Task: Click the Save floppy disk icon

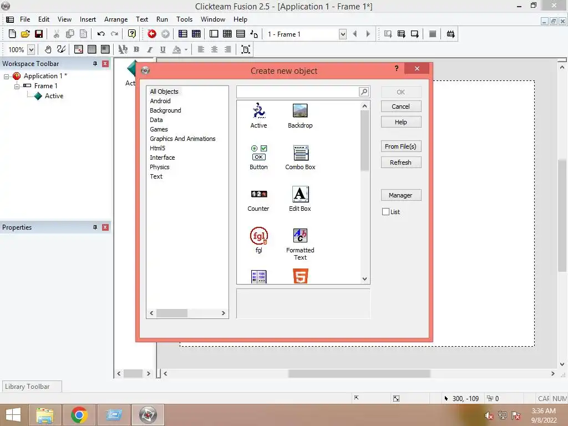Action: point(39,34)
